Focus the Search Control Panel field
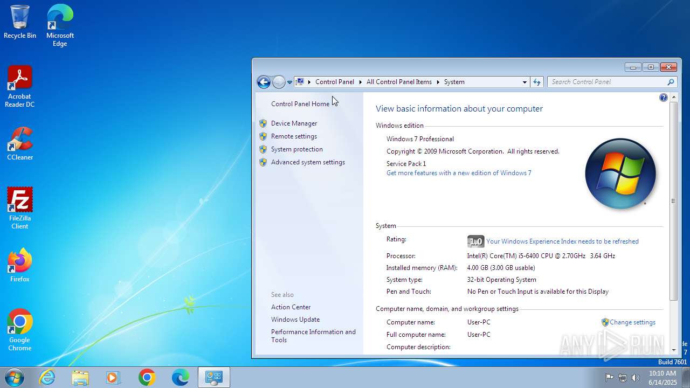 click(x=608, y=82)
